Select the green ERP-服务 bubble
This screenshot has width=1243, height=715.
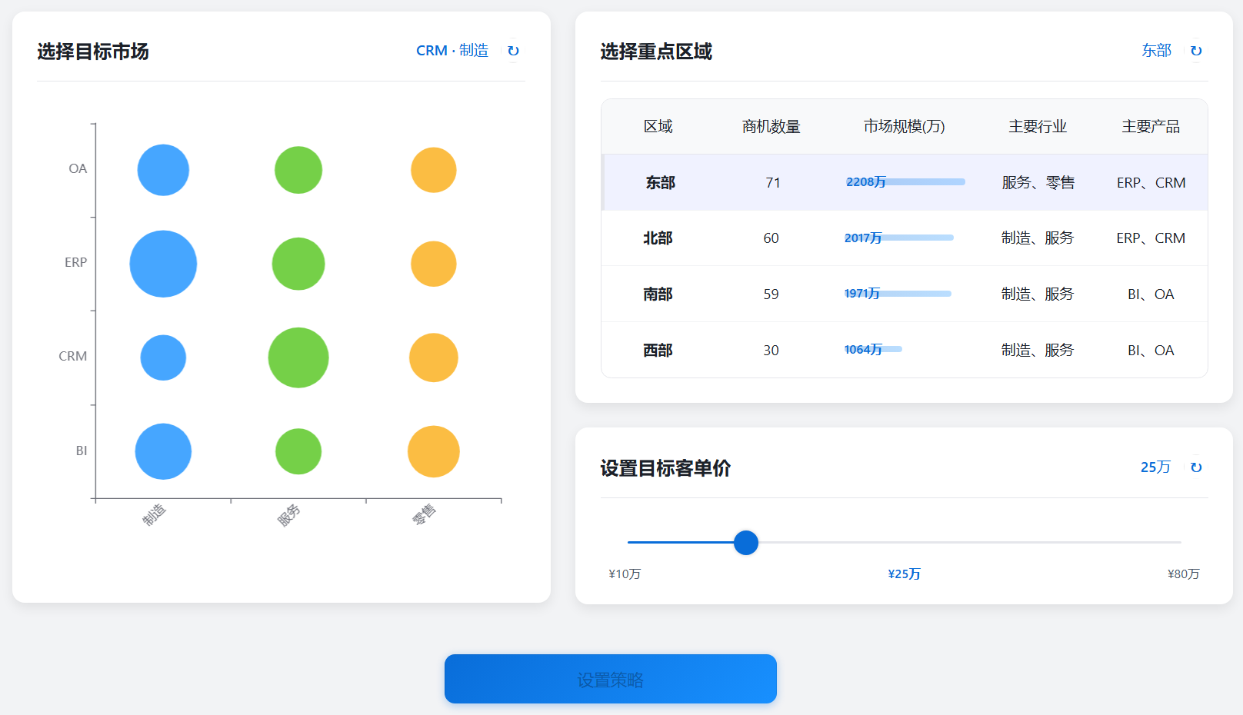[298, 264]
